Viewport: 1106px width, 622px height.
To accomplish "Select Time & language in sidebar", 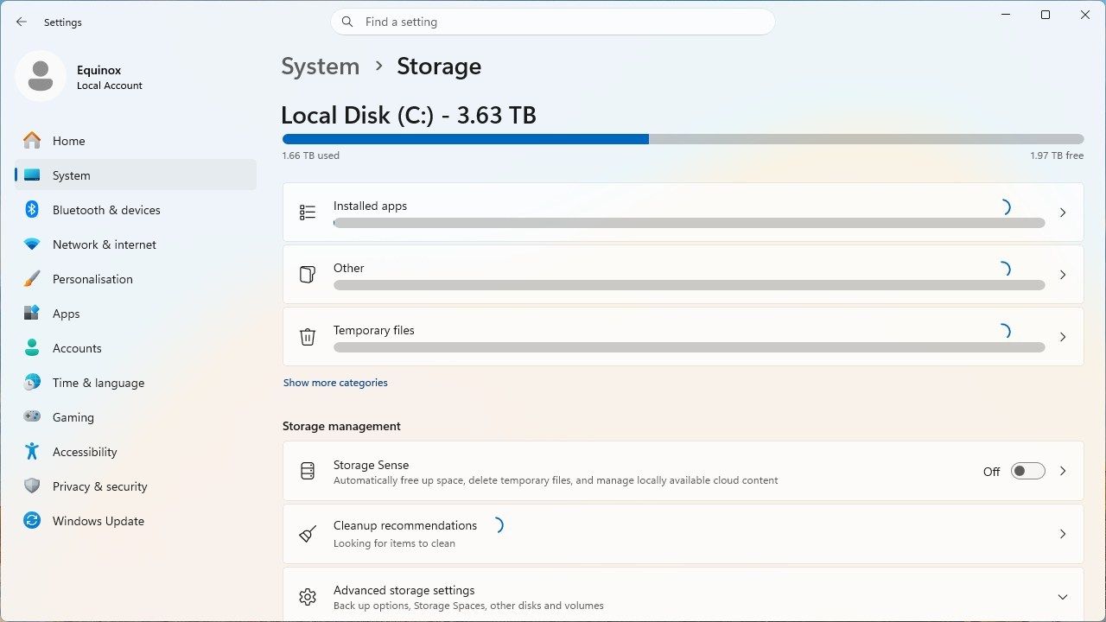I will coord(136,383).
